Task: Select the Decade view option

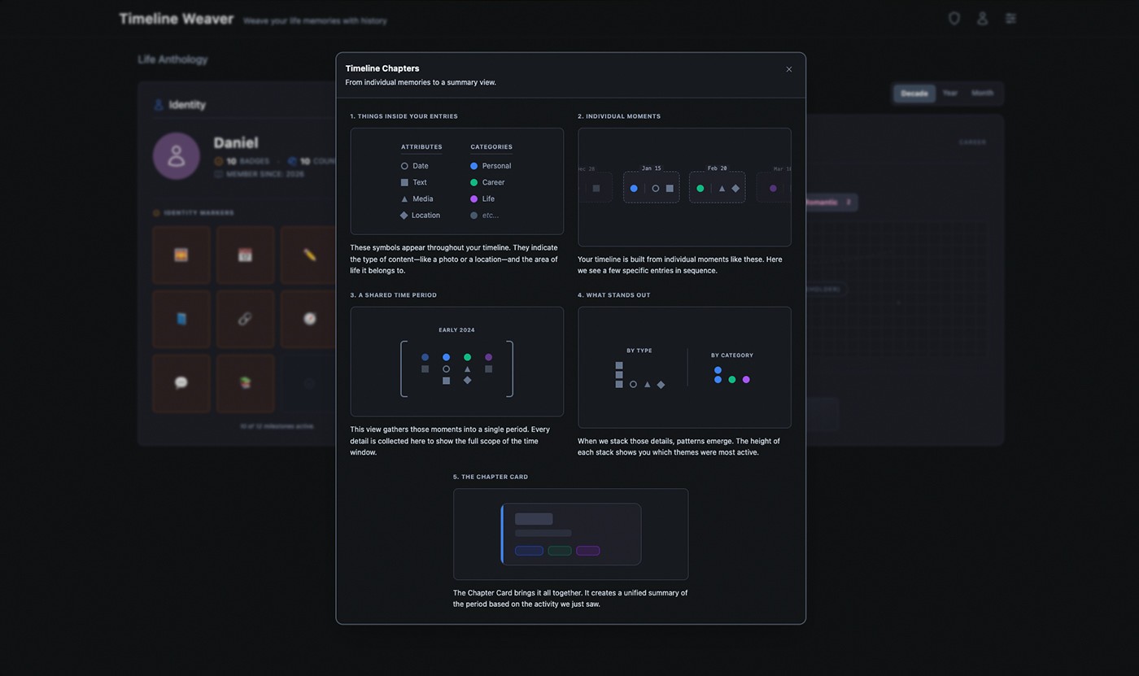Action: (914, 94)
